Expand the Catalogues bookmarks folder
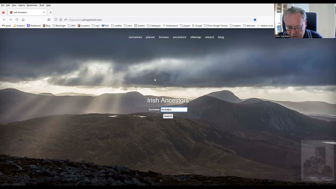This screenshot has width=336, height=189. point(154,26)
